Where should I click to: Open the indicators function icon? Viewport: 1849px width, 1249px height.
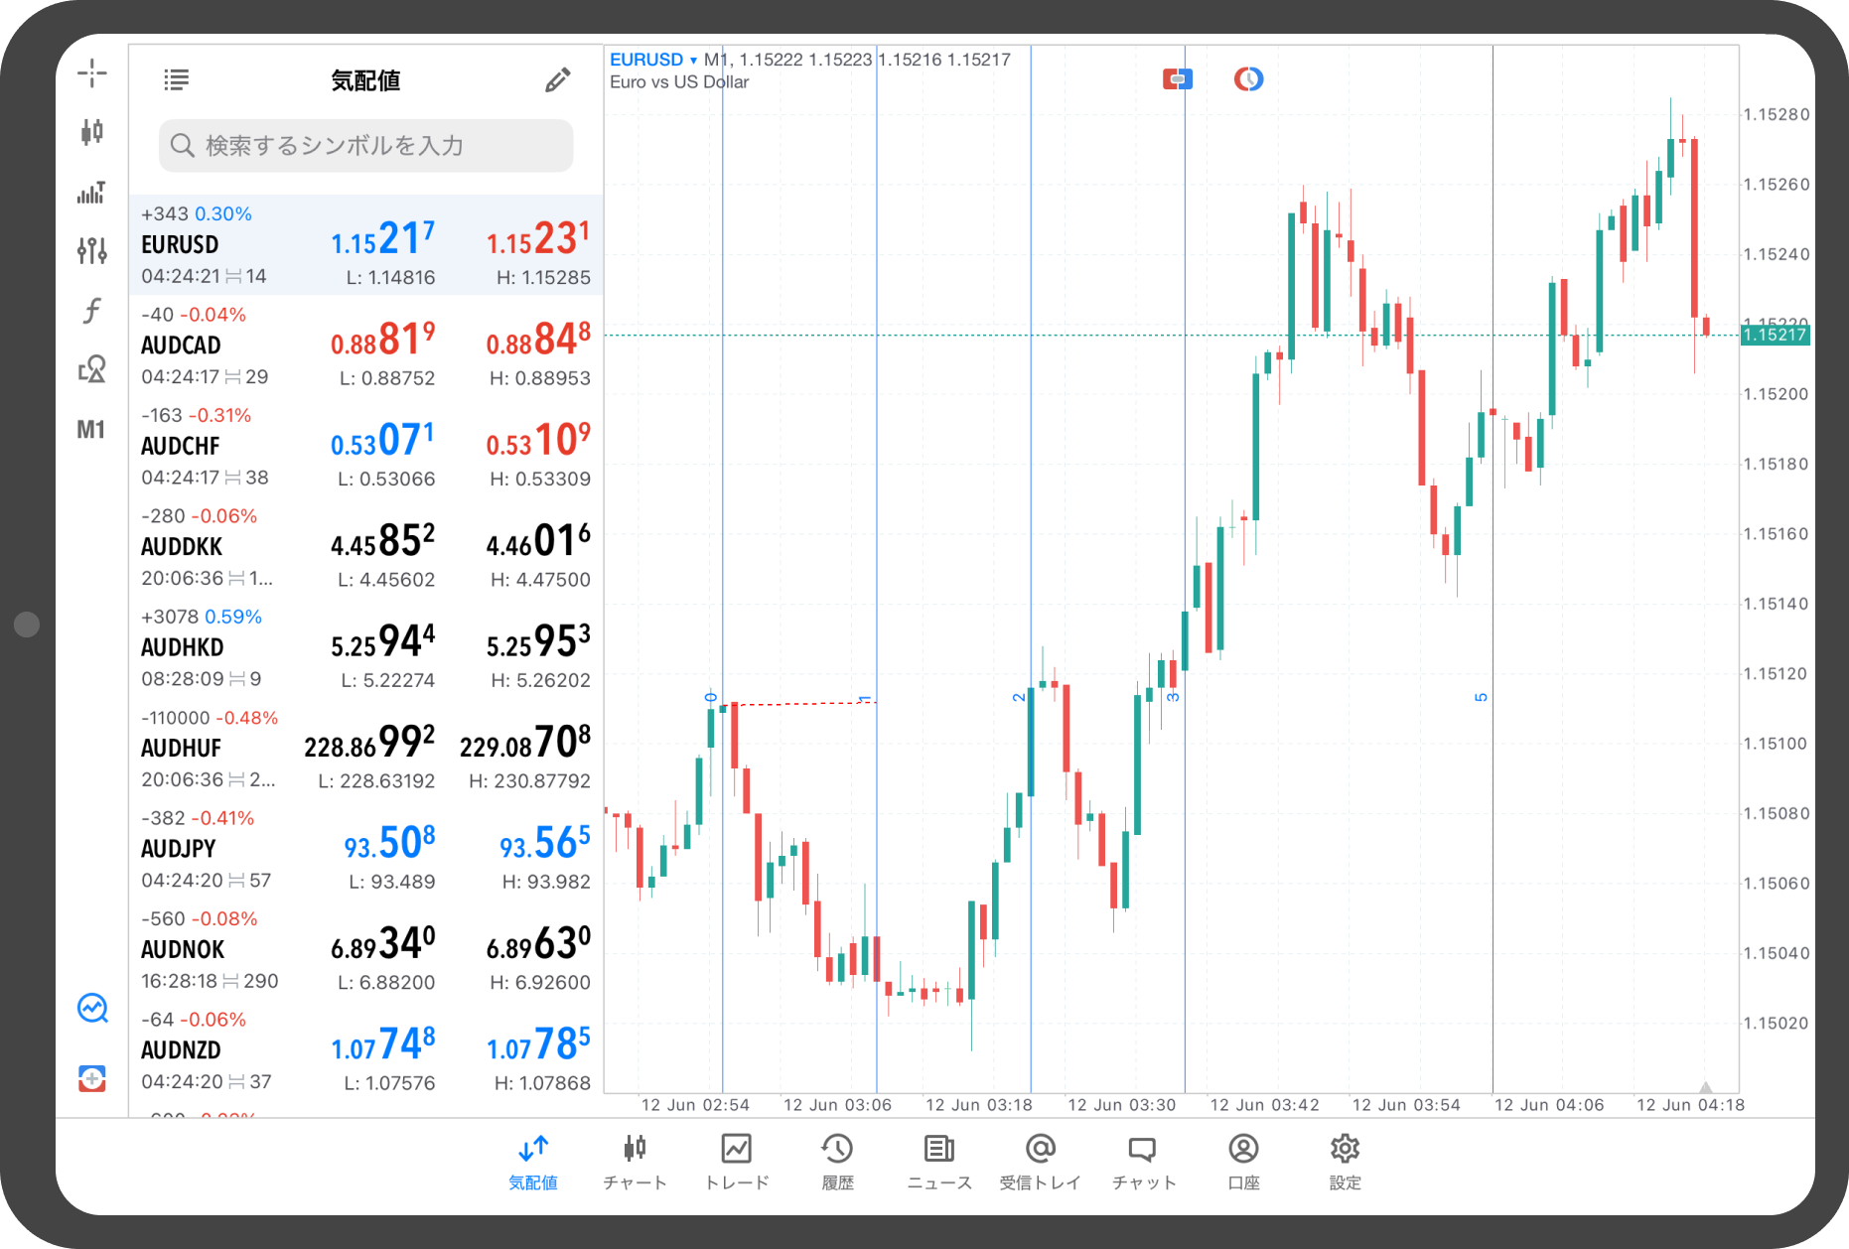tap(91, 311)
